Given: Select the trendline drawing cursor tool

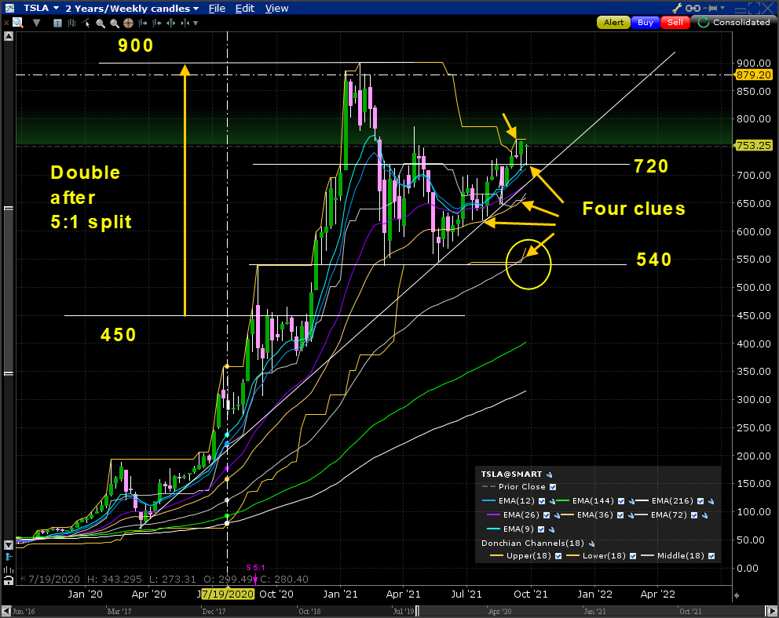Looking at the screenshot, I should coord(86,23).
